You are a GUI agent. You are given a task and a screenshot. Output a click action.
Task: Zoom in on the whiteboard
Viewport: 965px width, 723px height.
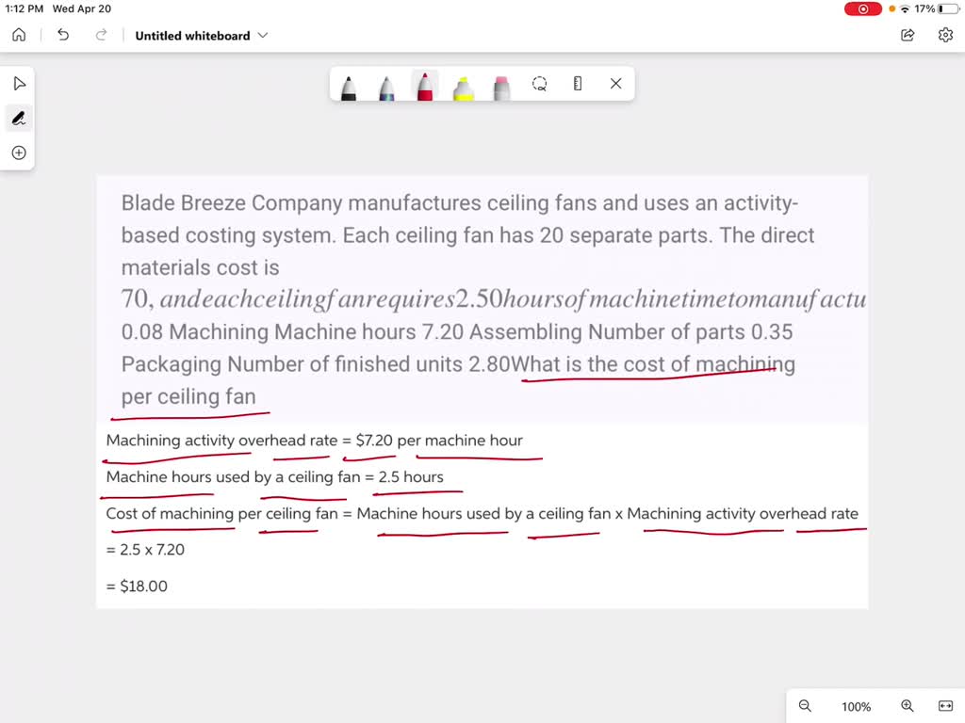click(x=907, y=706)
